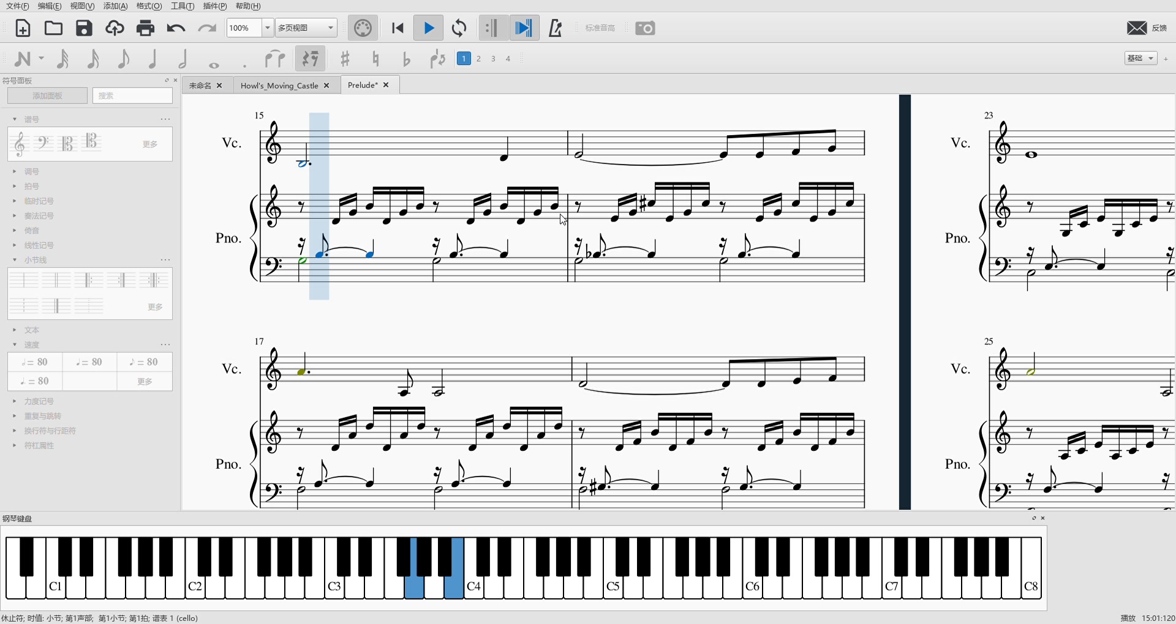Screen dimensions: 1176x624
Task: Open the 多页视图 view mode dropdown
Action: click(x=306, y=28)
